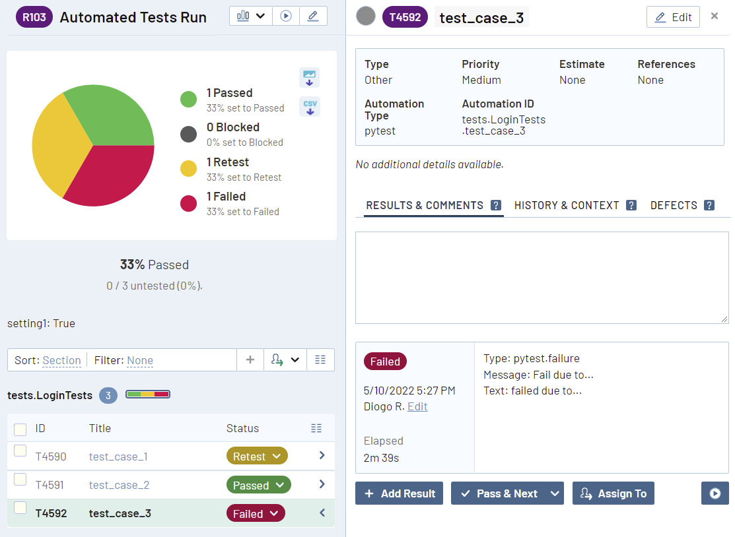Expand the Pass & Next dropdown arrow

pos(555,493)
